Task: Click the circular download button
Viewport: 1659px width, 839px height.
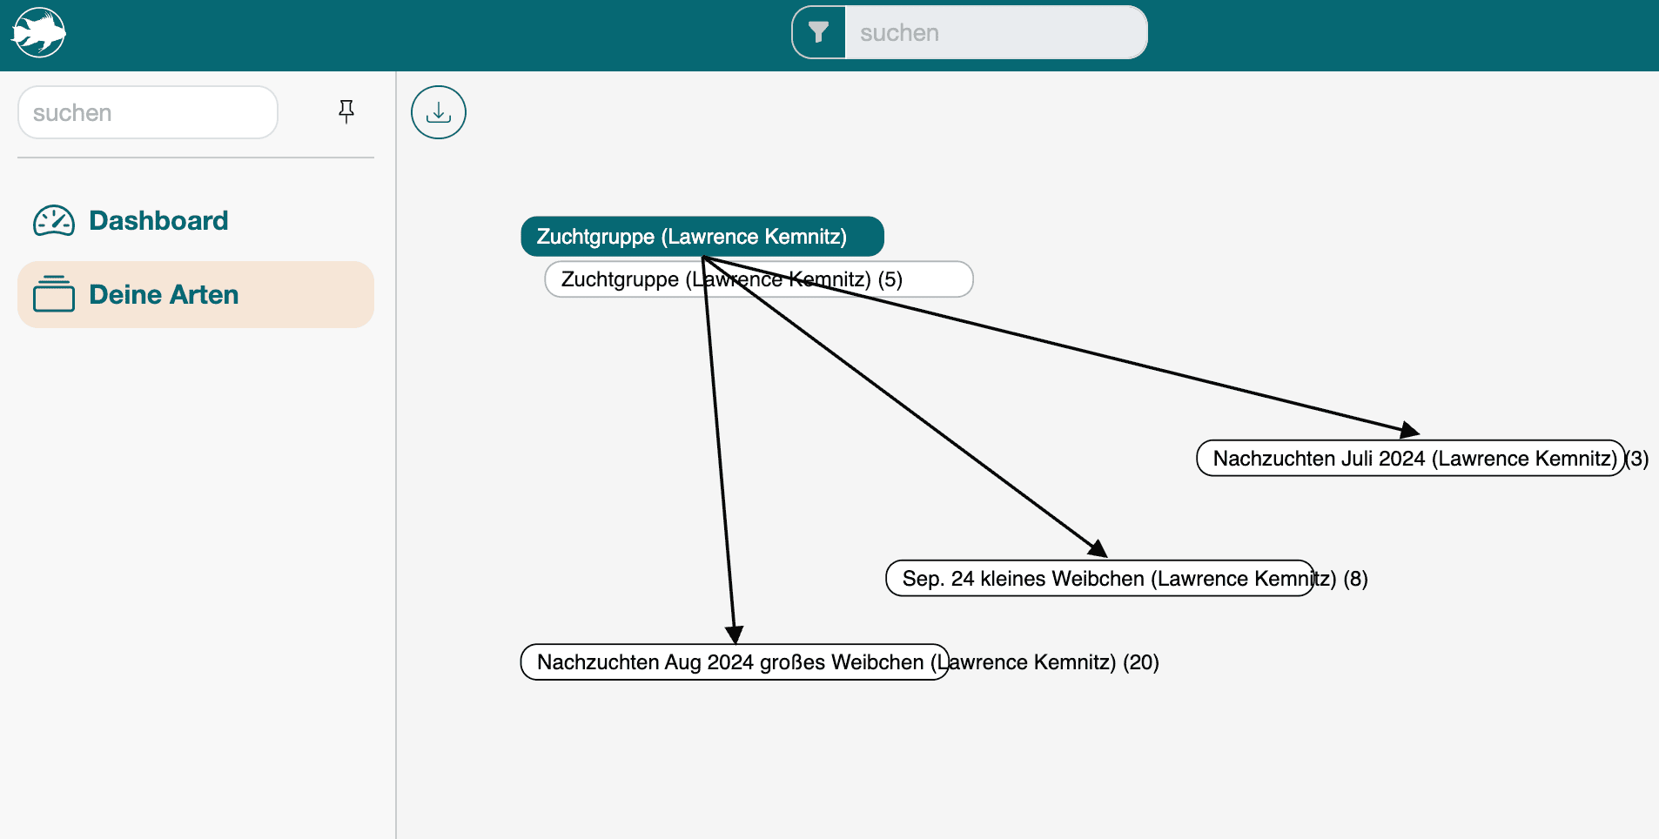Action: (439, 112)
